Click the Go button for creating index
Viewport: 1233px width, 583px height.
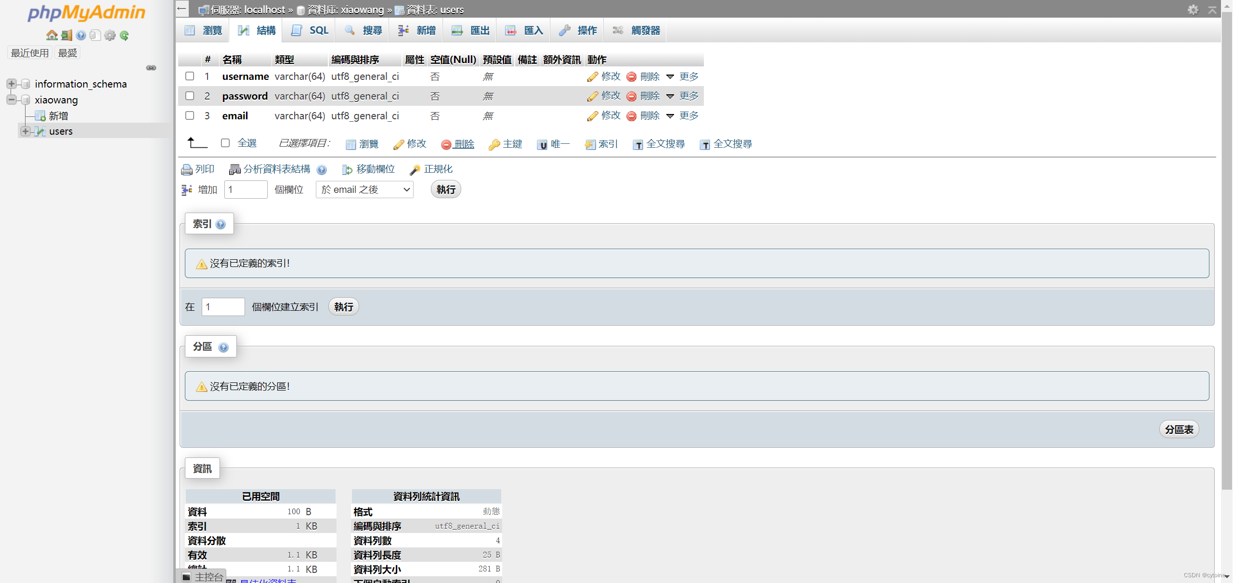(x=343, y=307)
